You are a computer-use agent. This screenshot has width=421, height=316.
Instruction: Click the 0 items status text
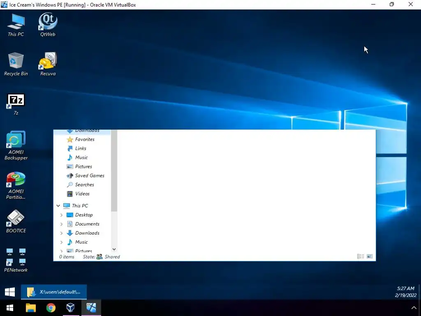tap(67, 257)
